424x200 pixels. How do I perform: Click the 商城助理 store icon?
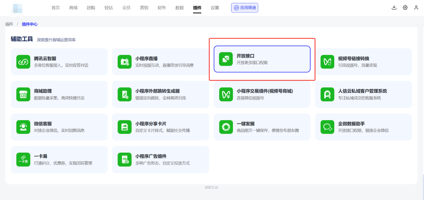[x=23, y=95]
